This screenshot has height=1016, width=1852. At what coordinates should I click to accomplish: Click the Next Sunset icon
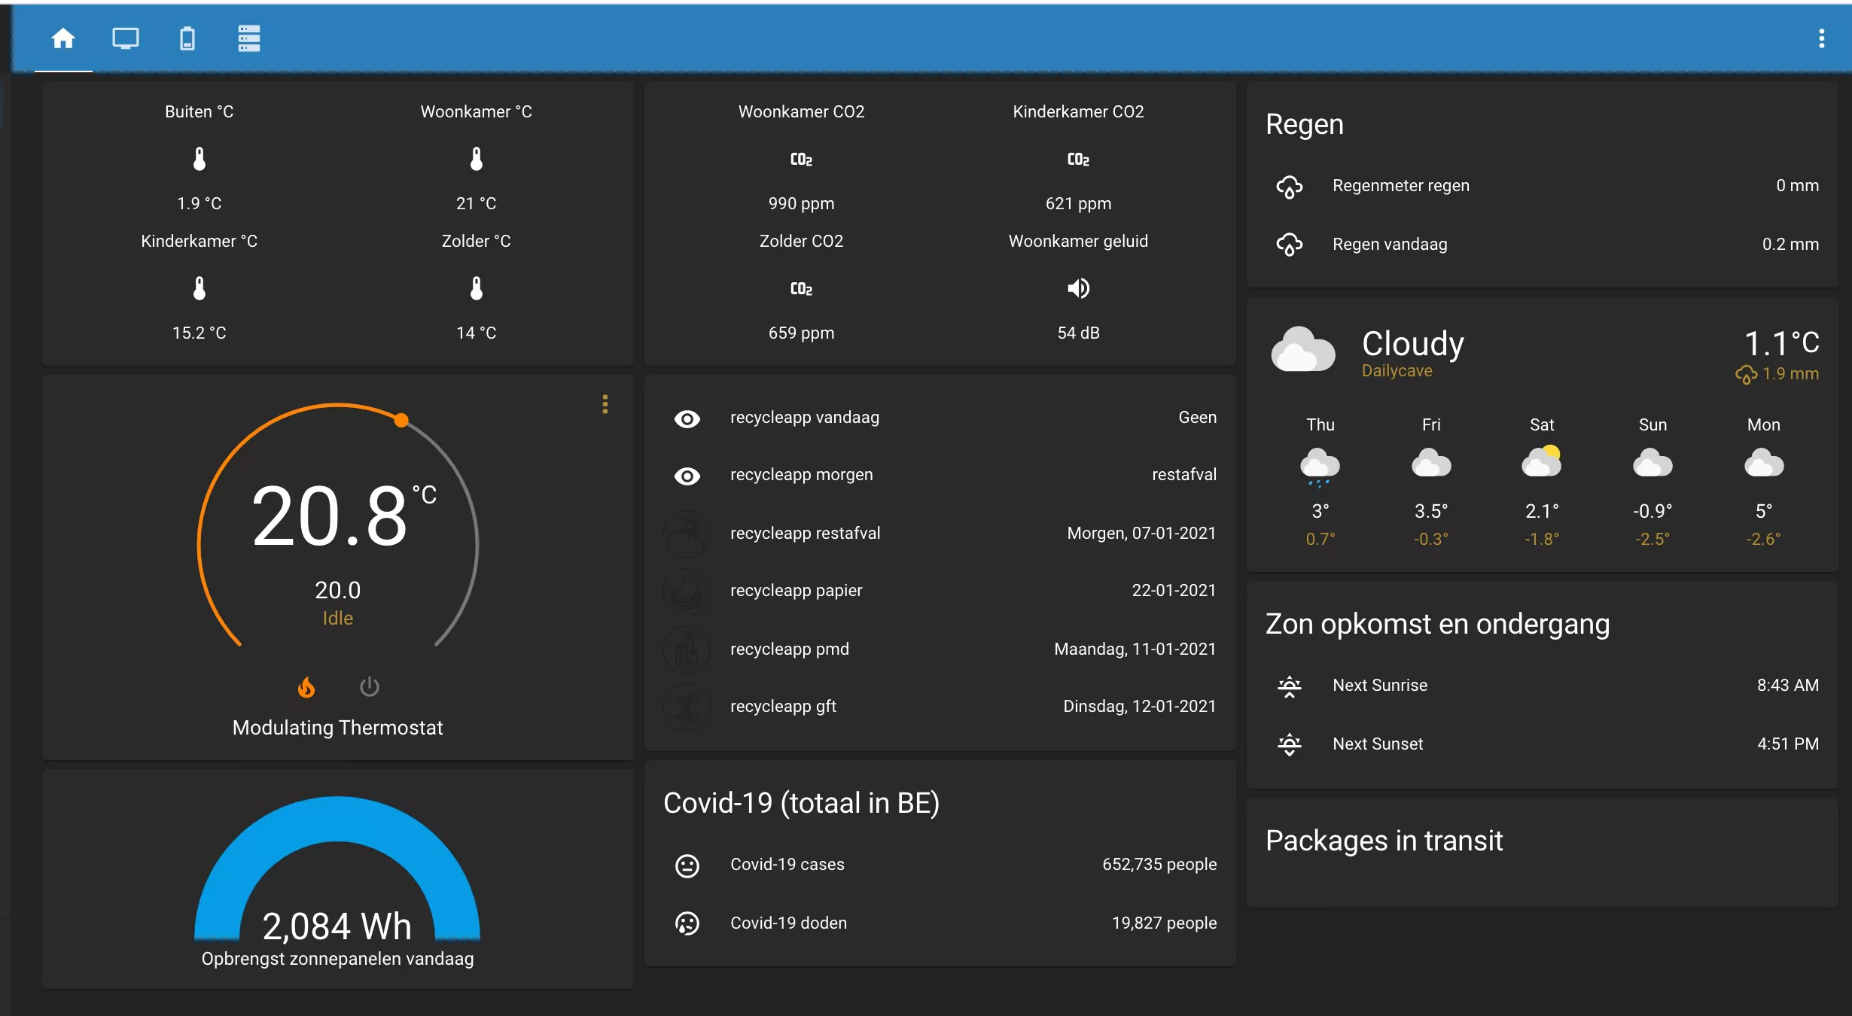(x=1289, y=744)
